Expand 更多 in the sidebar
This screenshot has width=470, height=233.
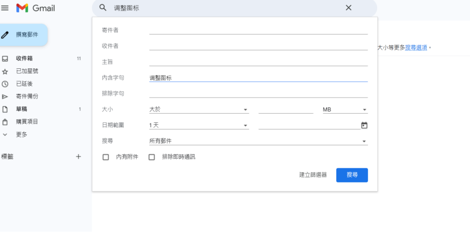22,134
